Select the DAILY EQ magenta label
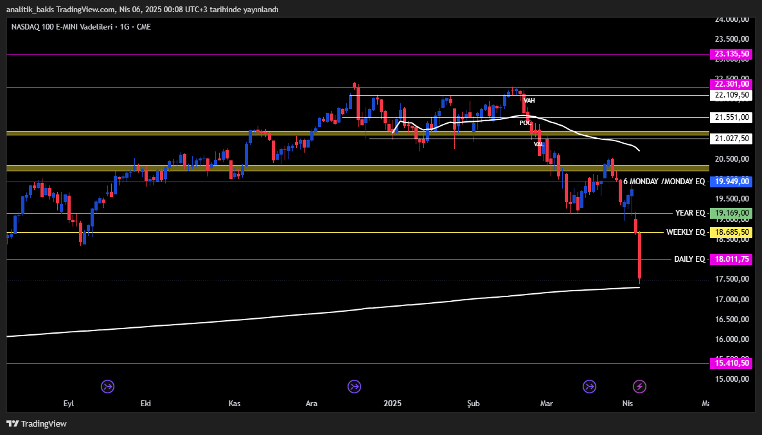This screenshot has height=435, width=762. 731,259
